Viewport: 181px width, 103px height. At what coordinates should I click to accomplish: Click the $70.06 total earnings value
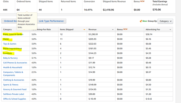[x=157, y=10]
